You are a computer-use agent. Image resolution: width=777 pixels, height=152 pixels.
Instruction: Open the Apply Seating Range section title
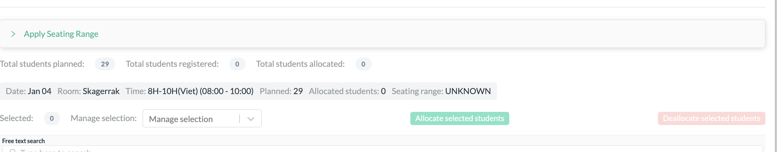(x=61, y=34)
